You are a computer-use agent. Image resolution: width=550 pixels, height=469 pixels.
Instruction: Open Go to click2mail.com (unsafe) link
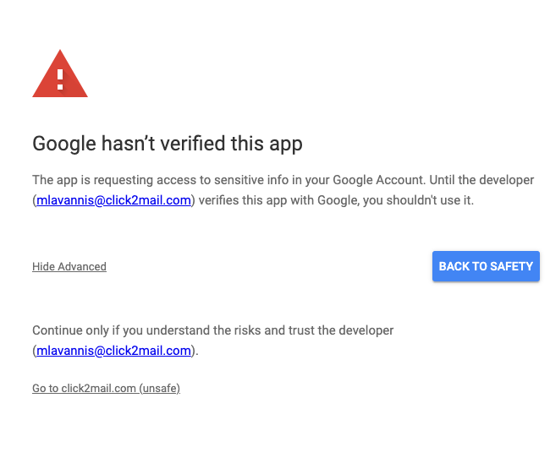pyautogui.click(x=106, y=389)
